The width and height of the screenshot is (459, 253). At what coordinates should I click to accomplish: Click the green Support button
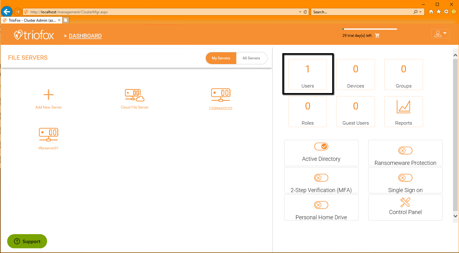point(27,241)
